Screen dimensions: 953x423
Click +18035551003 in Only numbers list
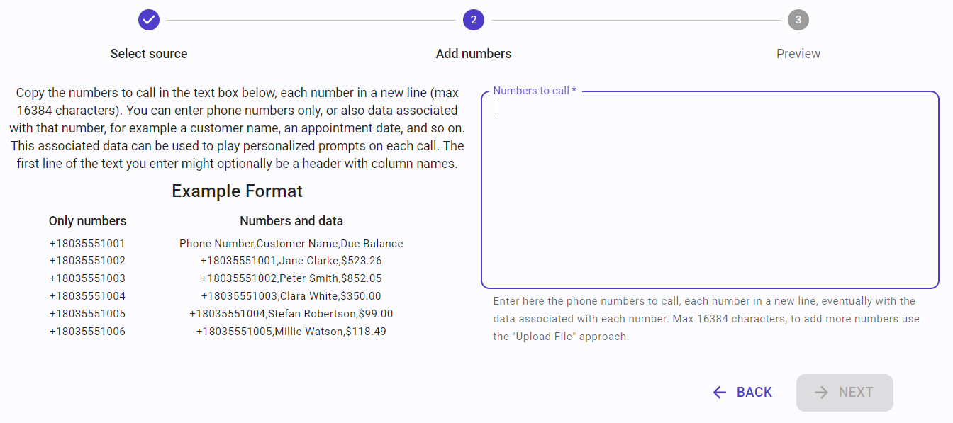[87, 278]
